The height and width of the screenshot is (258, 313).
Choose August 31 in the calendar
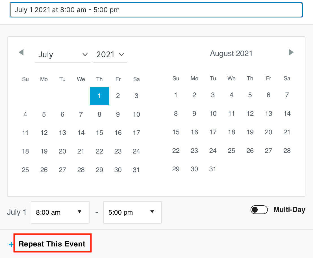(213, 169)
